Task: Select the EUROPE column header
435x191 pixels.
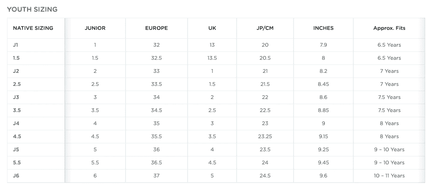Action: [x=156, y=28]
